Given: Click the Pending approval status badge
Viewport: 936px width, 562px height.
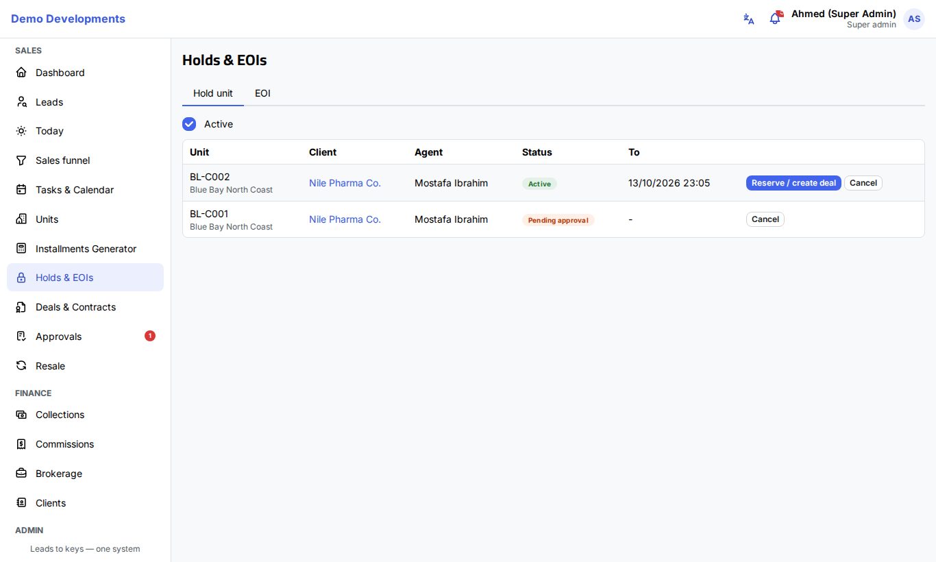Looking at the screenshot, I should tap(558, 220).
